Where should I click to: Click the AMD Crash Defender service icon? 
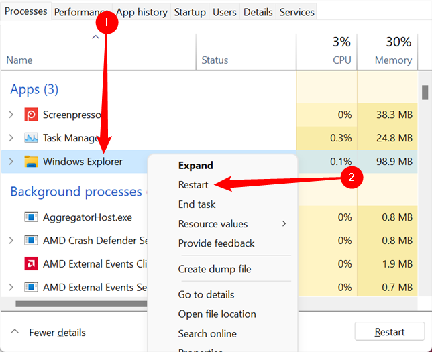pos(31,241)
